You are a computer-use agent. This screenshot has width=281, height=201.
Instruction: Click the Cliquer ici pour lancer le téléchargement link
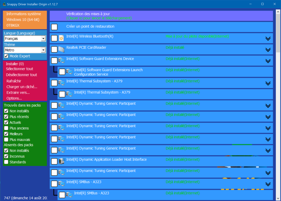[x=99, y=18]
